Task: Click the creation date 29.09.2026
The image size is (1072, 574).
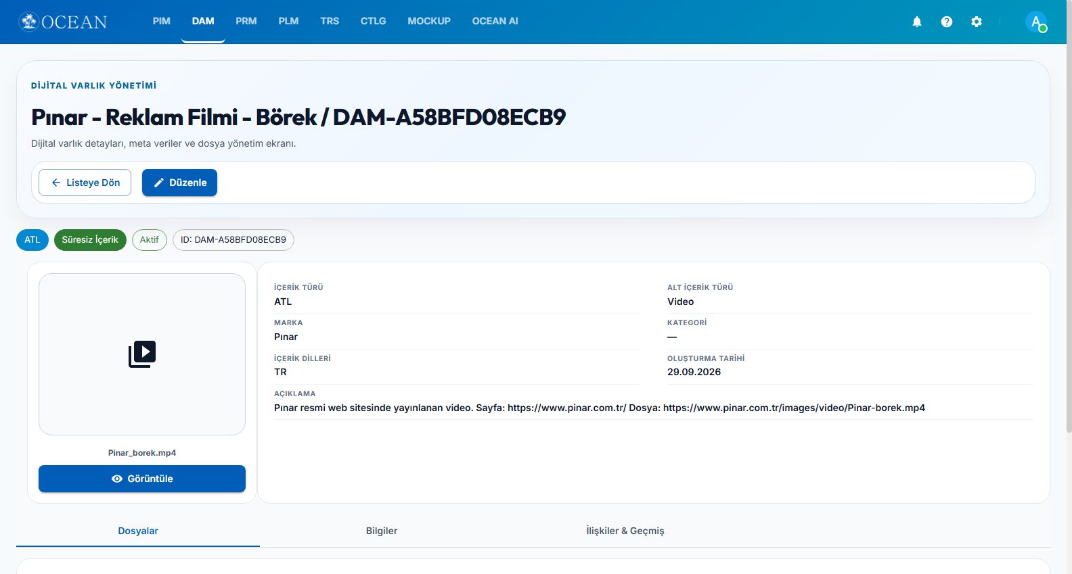Action: [694, 372]
